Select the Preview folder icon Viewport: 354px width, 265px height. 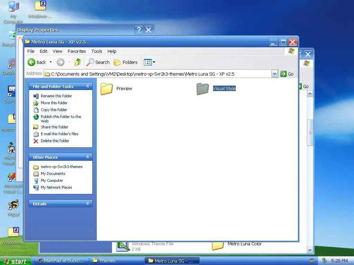pyautogui.click(x=106, y=89)
